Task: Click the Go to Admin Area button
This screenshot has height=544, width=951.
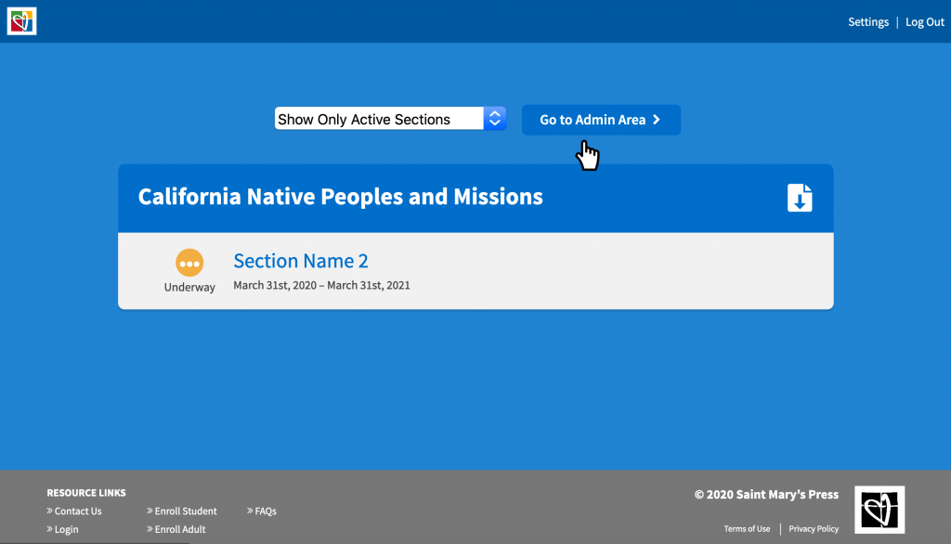Action: tap(601, 120)
